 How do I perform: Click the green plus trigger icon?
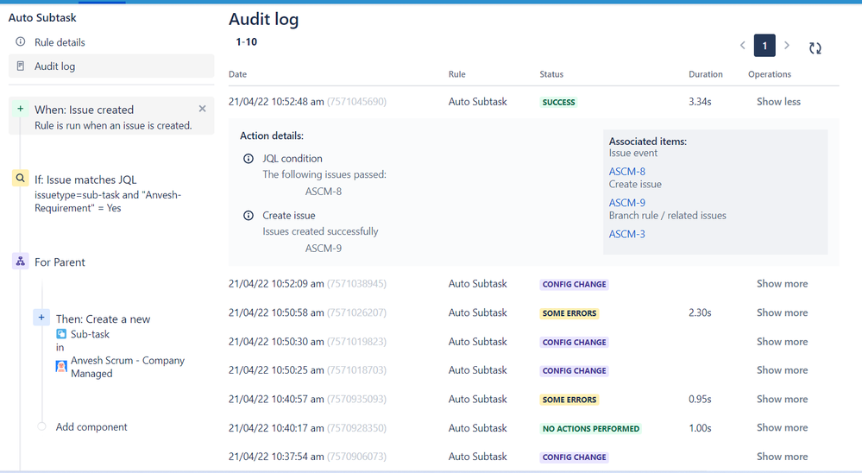click(21, 109)
